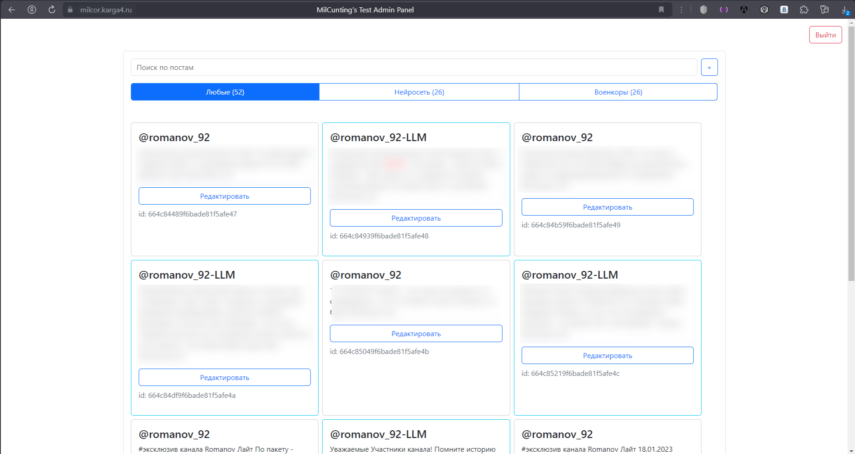Edit post with id ending 5afe47
This screenshot has width=855, height=454.
click(x=225, y=196)
